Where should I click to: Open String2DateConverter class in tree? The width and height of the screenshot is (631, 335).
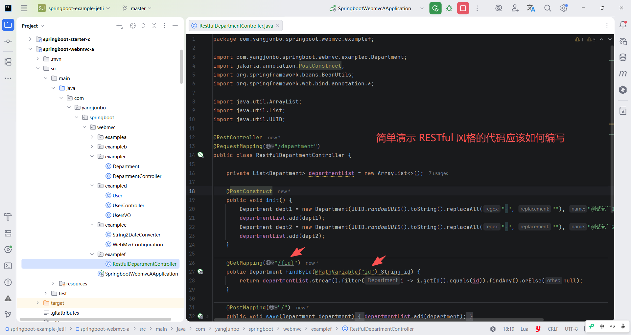click(x=136, y=234)
